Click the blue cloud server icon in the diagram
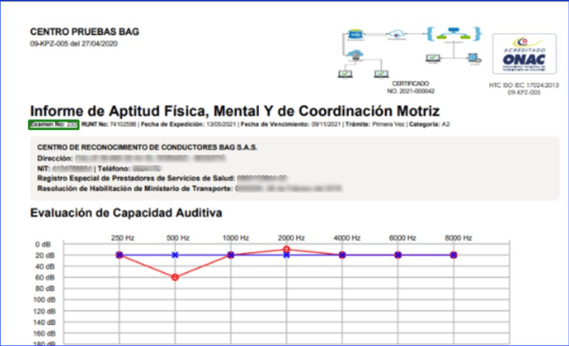The height and width of the screenshot is (346, 569). (x=355, y=55)
